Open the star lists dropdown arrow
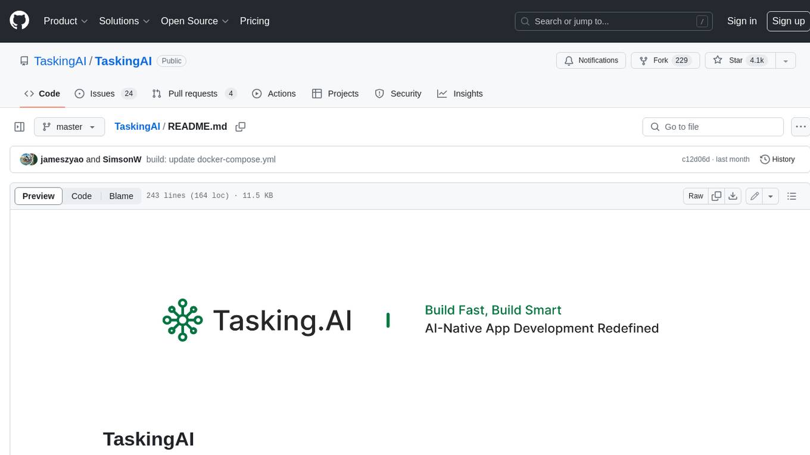 tap(786, 61)
